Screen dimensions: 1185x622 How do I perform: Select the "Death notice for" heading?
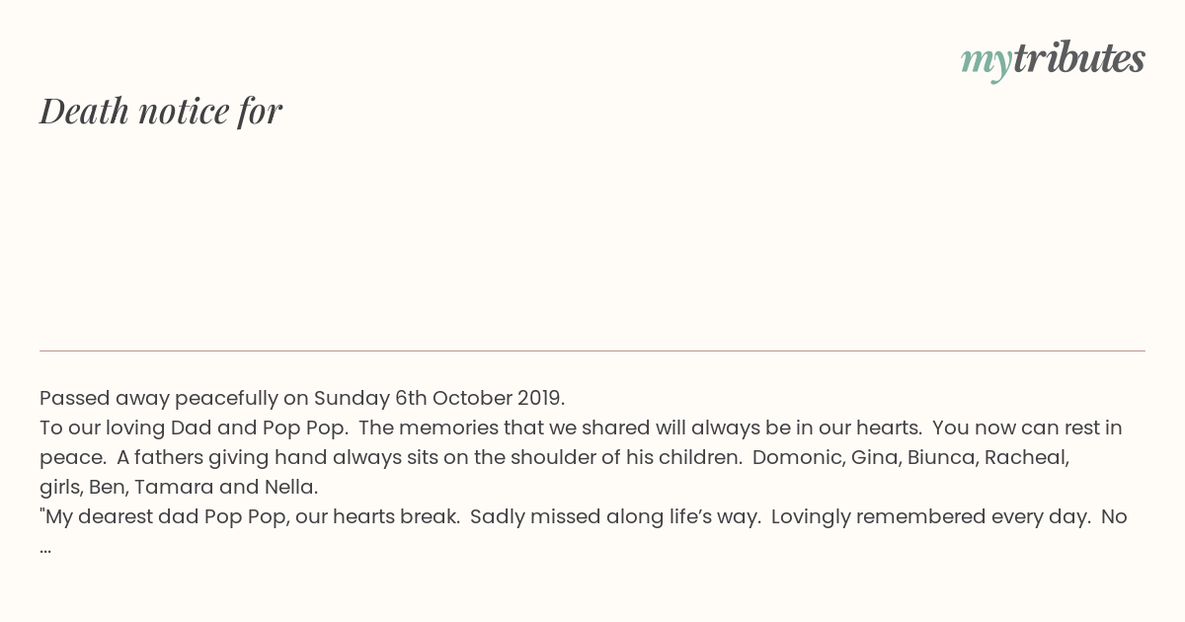(x=161, y=111)
